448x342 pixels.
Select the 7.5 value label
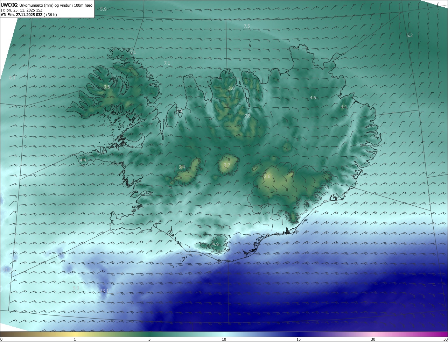(x=247, y=26)
